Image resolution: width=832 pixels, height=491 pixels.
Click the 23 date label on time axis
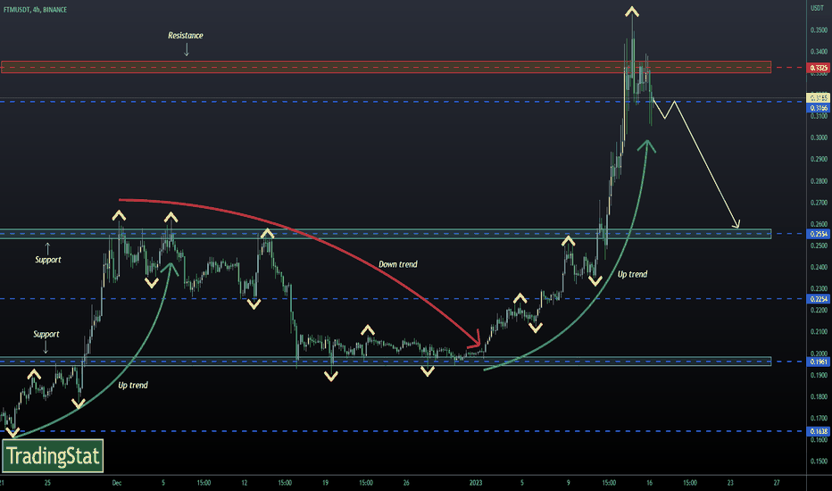point(730,483)
